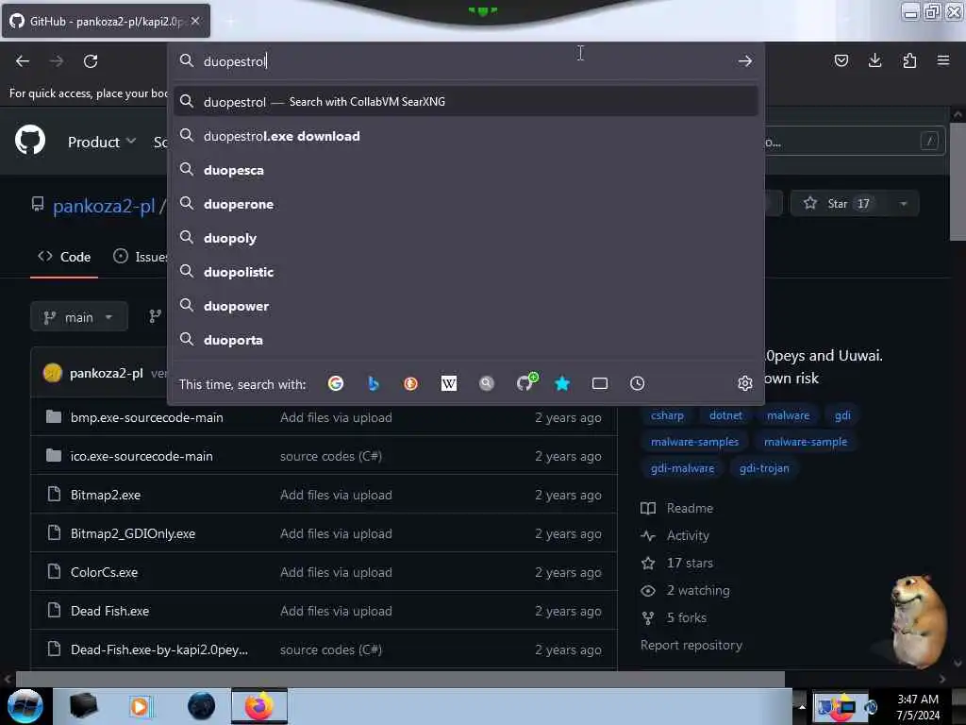Viewport: 966px width, 725px height.
Task: Open the main branch dropdown
Action: click(x=79, y=317)
